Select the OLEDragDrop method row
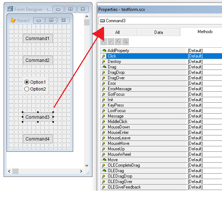The width and height of the screenshot is (222, 198). click(161, 176)
